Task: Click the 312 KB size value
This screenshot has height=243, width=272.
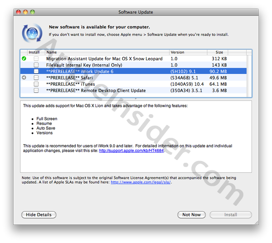Action: [219, 58]
